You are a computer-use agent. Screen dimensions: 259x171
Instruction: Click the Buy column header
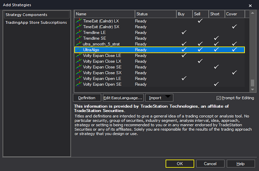click(x=184, y=14)
